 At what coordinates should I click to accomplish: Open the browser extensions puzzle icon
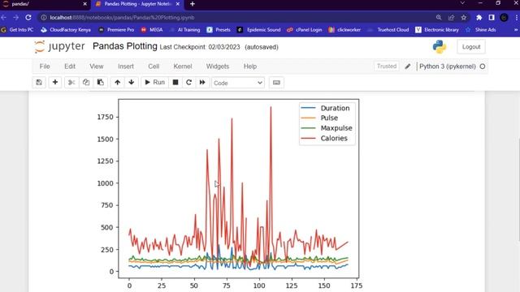[479, 18]
